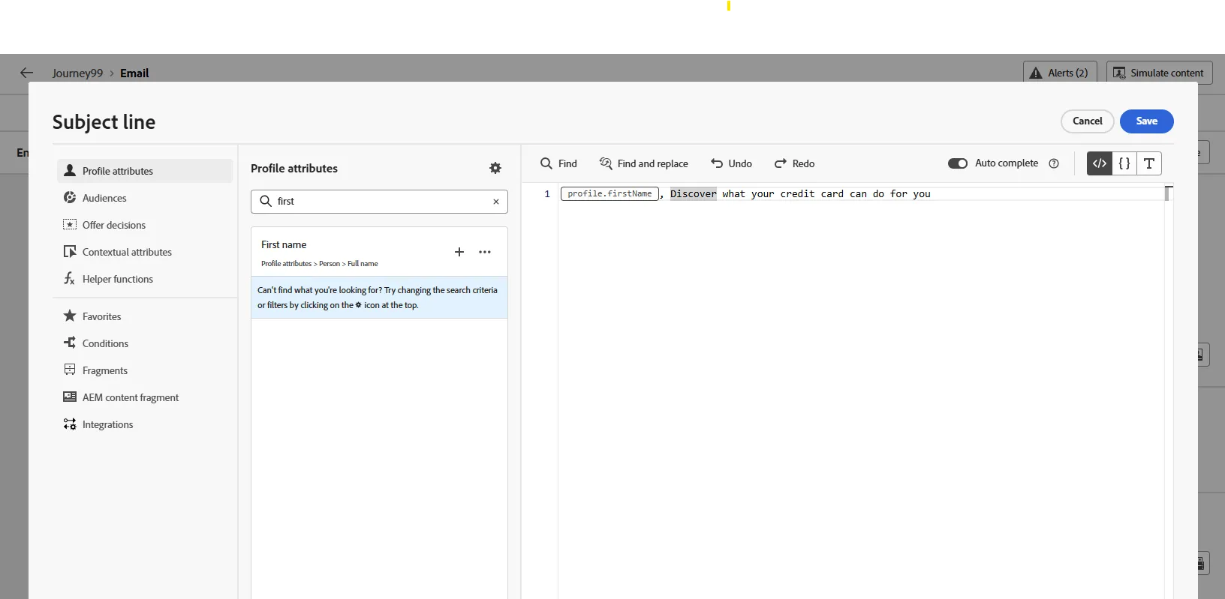Click Cancel button
This screenshot has width=1225, height=599.
tap(1087, 121)
